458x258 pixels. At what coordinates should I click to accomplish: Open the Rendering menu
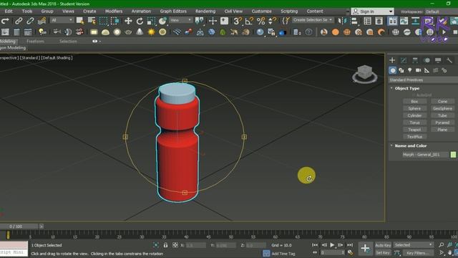click(x=205, y=11)
